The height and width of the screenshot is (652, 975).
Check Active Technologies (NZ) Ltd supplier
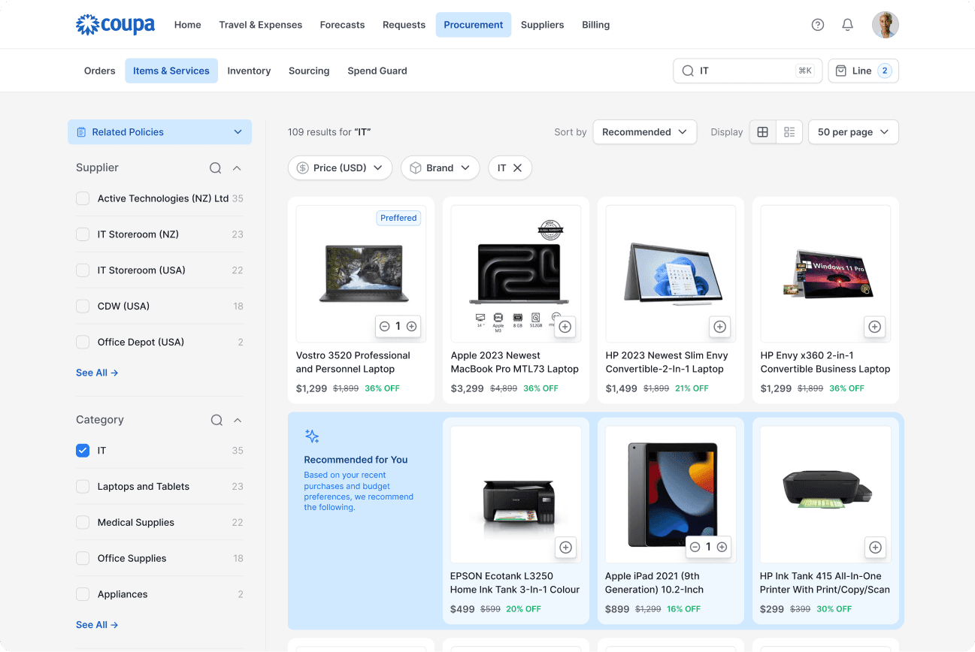point(83,199)
